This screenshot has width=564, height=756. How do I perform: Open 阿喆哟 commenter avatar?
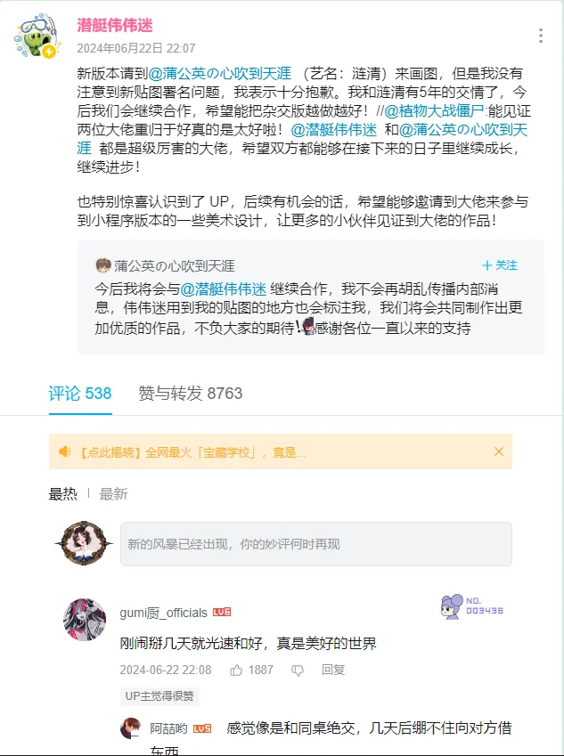(x=130, y=728)
